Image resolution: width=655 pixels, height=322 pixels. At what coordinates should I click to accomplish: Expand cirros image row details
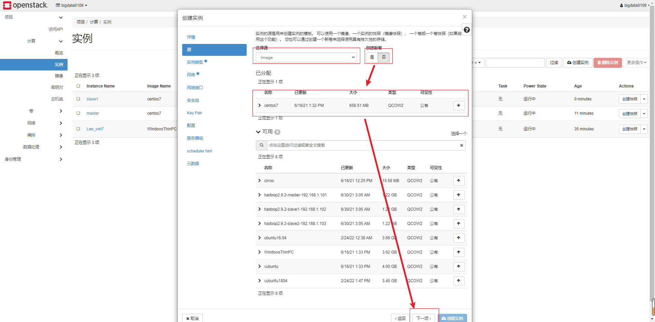pos(260,181)
